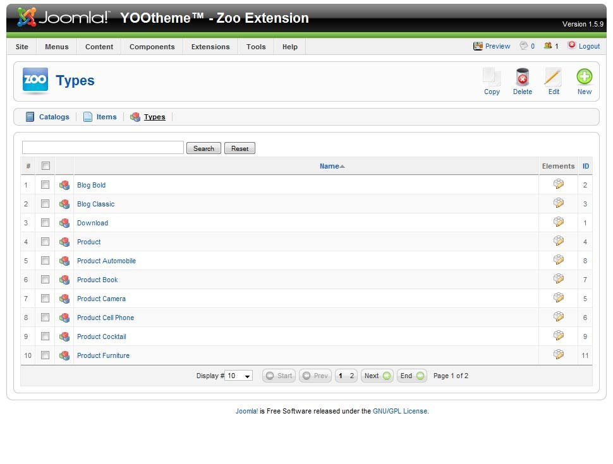Click the Start pagination button
The image size is (613, 464).
279,376
